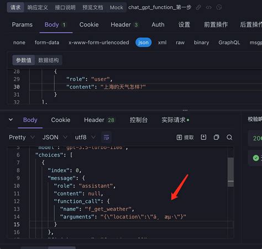Click the 提取 extract button

(x=185, y=137)
